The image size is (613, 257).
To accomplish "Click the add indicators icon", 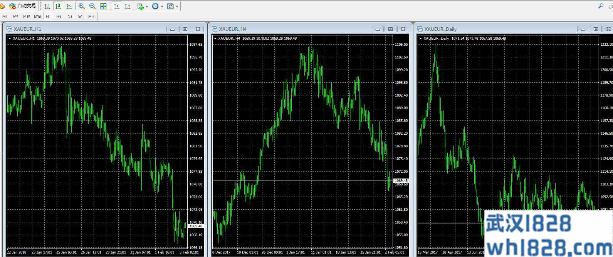I will tap(141, 6).
